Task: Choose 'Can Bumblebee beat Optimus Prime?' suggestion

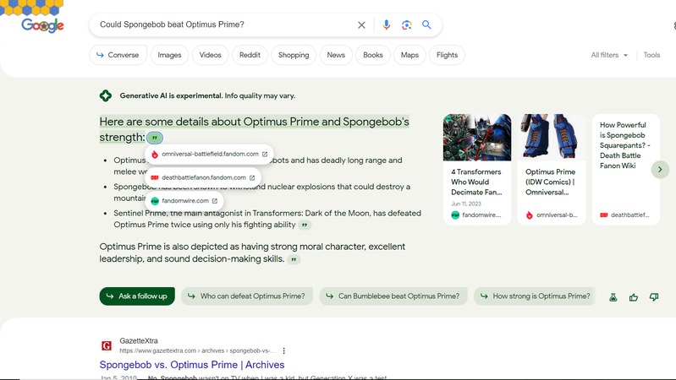Action: tap(393, 296)
